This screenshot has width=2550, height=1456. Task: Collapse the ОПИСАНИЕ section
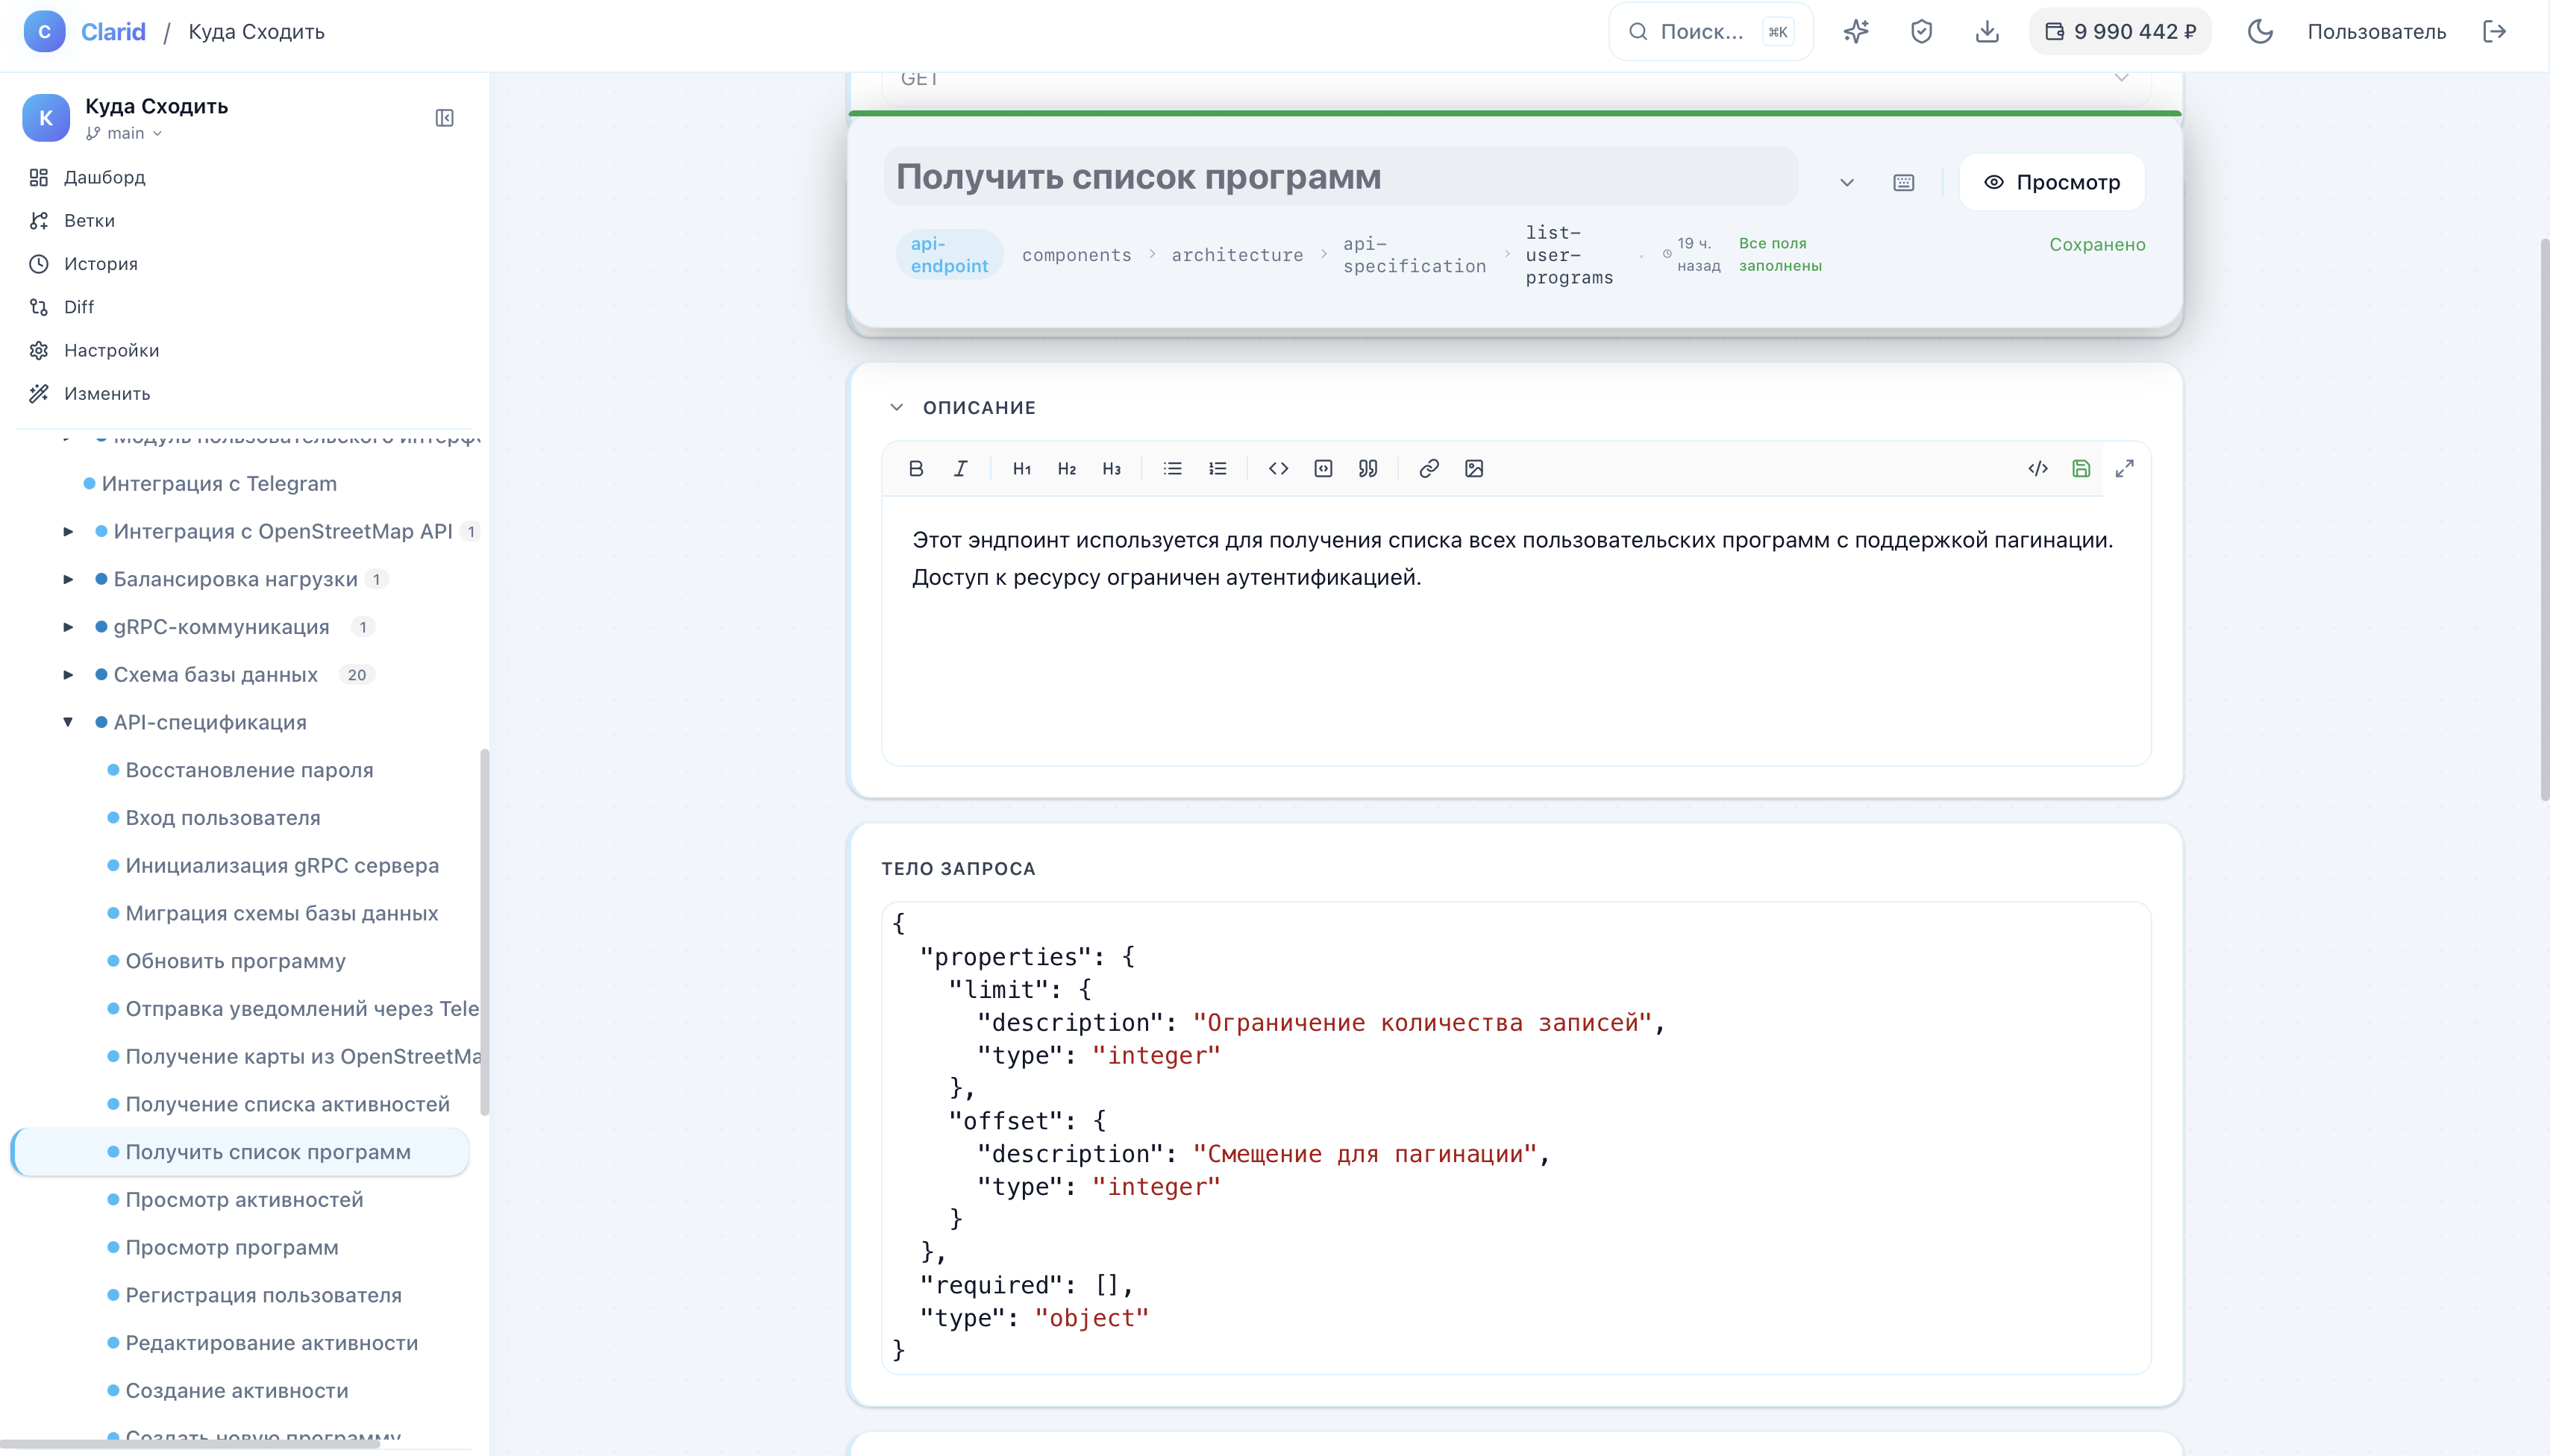896,407
